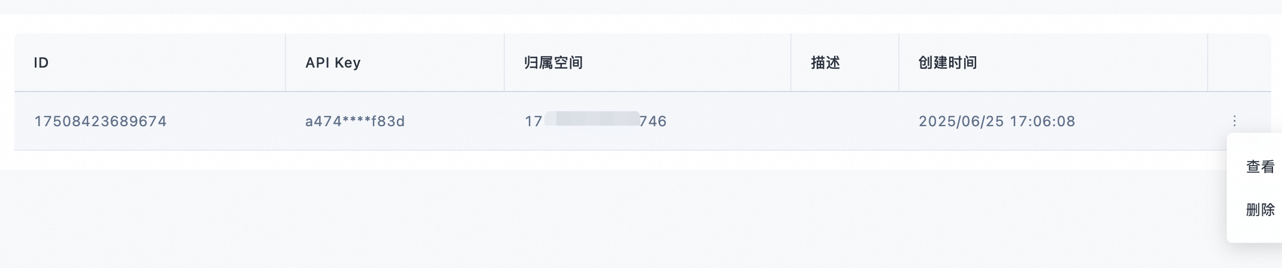1282x268 pixels.
Task: Click the API Key column header
Action: (x=333, y=63)
